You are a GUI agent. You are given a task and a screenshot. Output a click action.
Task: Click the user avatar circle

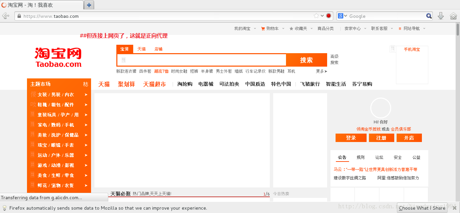(x=381, y=108)
